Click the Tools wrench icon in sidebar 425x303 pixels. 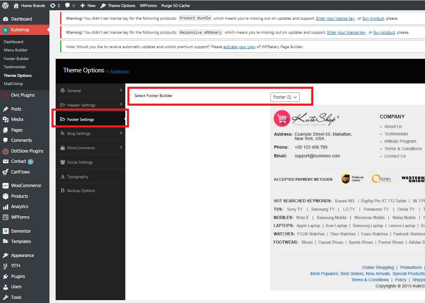5,297
